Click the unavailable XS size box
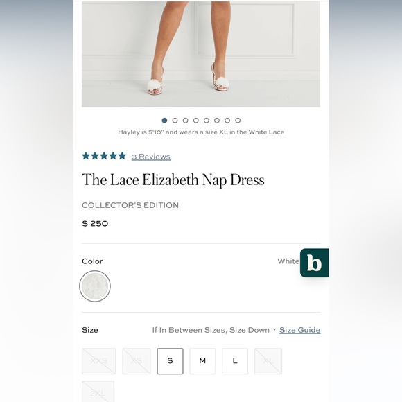The image size is (402, 402). [137, 361]
